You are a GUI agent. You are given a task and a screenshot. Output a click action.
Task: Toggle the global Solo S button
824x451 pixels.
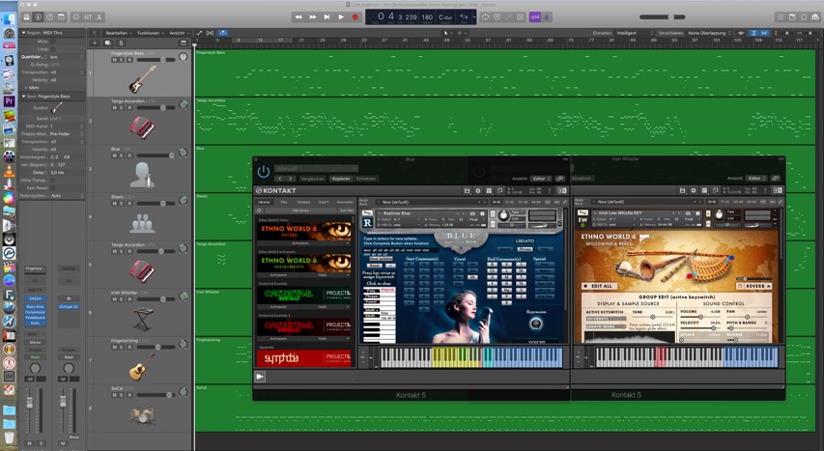click(121, 43)
